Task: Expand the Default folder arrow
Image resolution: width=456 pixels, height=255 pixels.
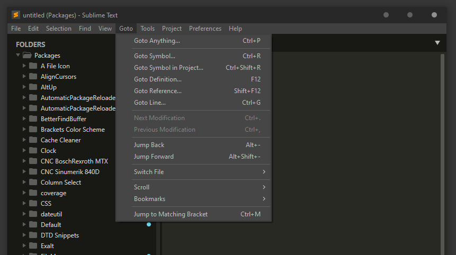Action: point(24,224)
